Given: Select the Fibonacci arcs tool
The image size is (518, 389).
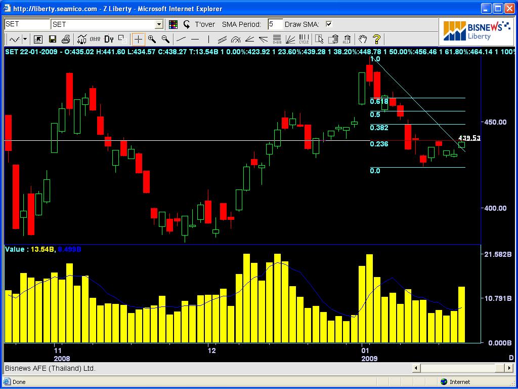Looking at the screenshot, I should pos(236,40).
